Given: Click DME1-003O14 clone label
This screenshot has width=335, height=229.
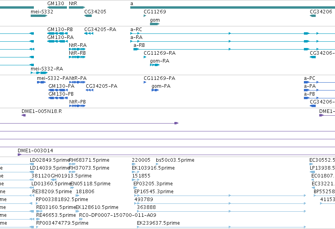Looking at the screenshot, I should [x=35, y=151].
